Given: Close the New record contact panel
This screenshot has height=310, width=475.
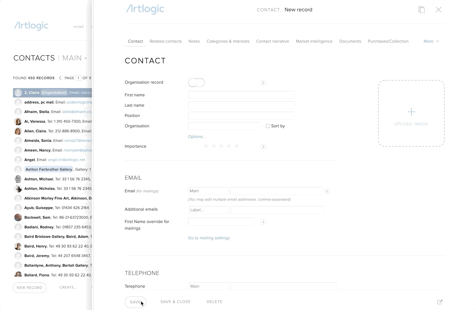Looking at the screenshot, I should 439,10.
